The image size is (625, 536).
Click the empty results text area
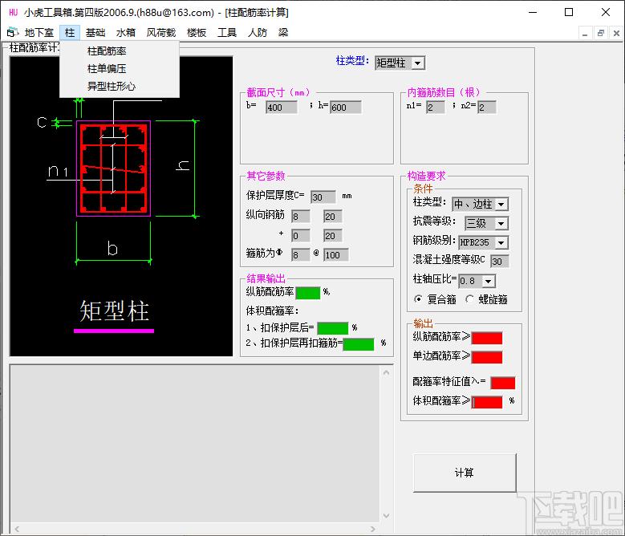(194, 443)
